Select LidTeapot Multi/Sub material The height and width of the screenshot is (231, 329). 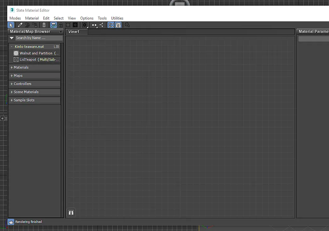tap(37, 59)
